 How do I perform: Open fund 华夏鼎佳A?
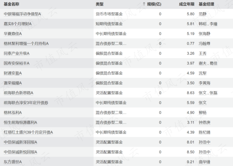click(x=13, y=34)
